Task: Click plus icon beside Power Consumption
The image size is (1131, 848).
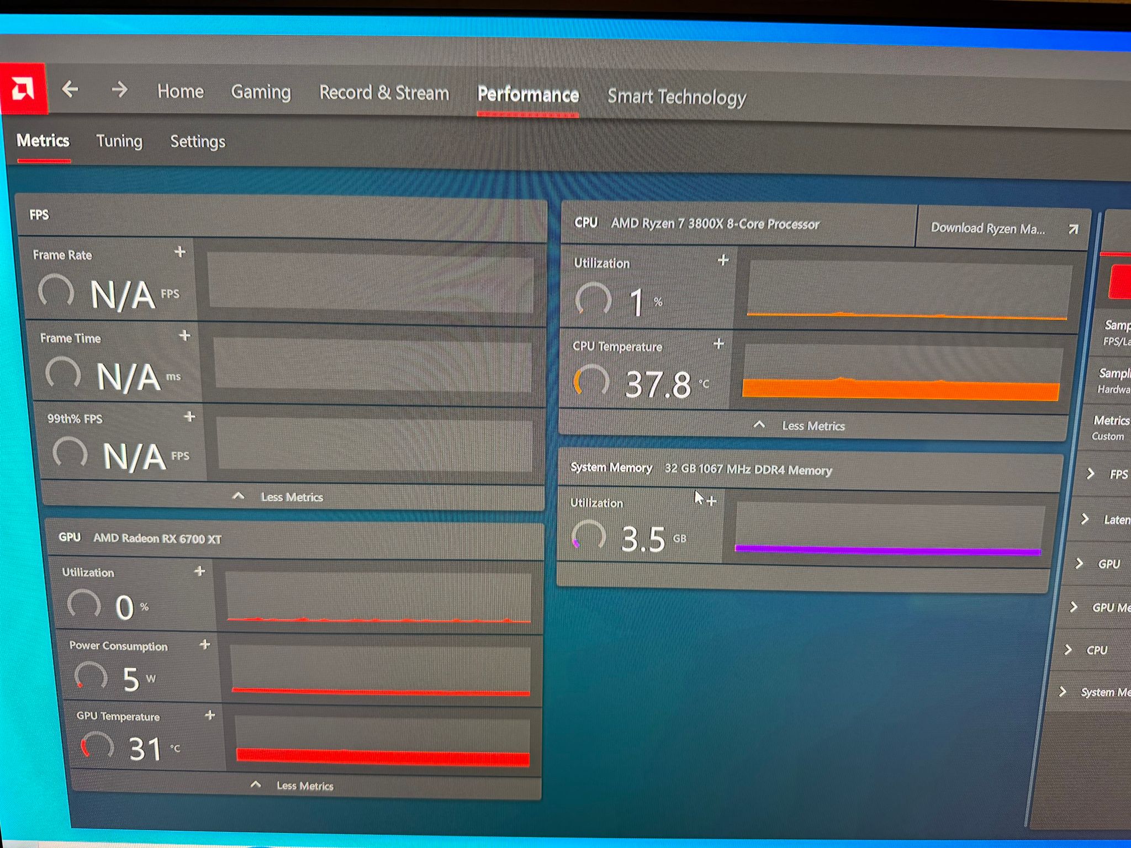Action: tap(205, 644)
